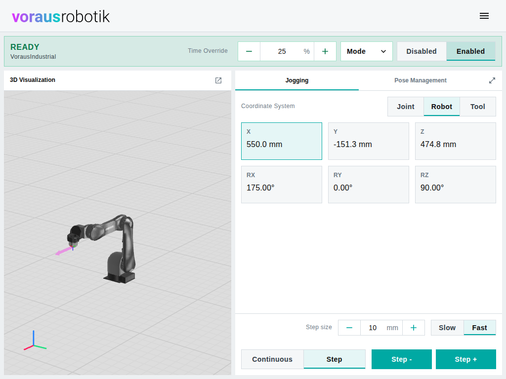Click the READY status text
The height and width of the screenshot is (379, 506).
tap(25, 47)
